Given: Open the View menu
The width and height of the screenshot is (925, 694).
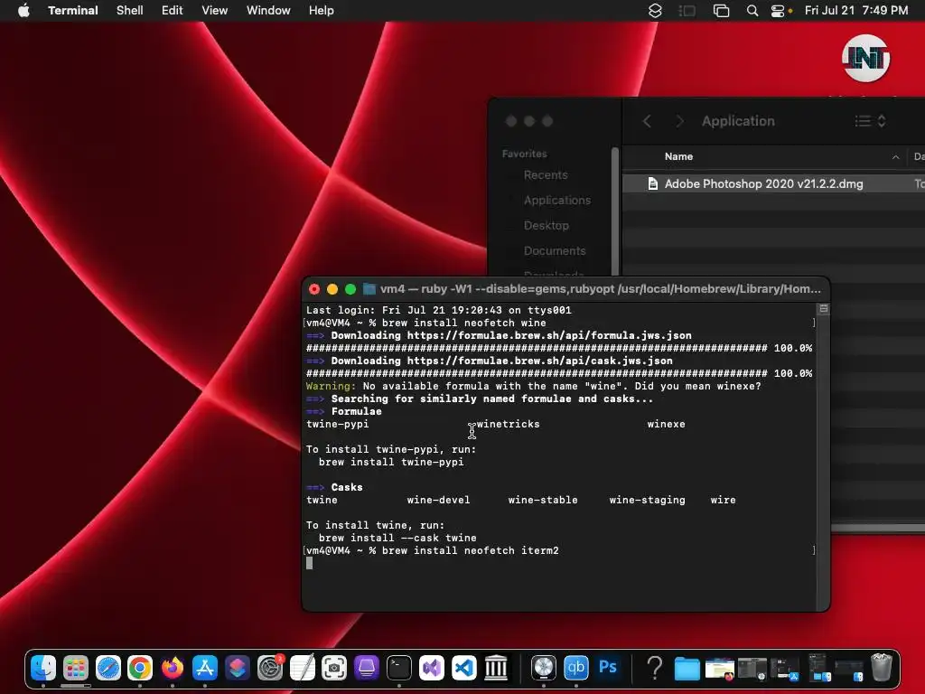Looking at the screenshot, I should pyautogui.click(x=215, y=10).
